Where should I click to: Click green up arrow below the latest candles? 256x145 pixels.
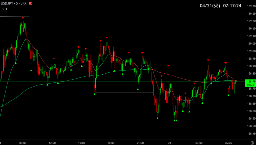pos(228,95)
